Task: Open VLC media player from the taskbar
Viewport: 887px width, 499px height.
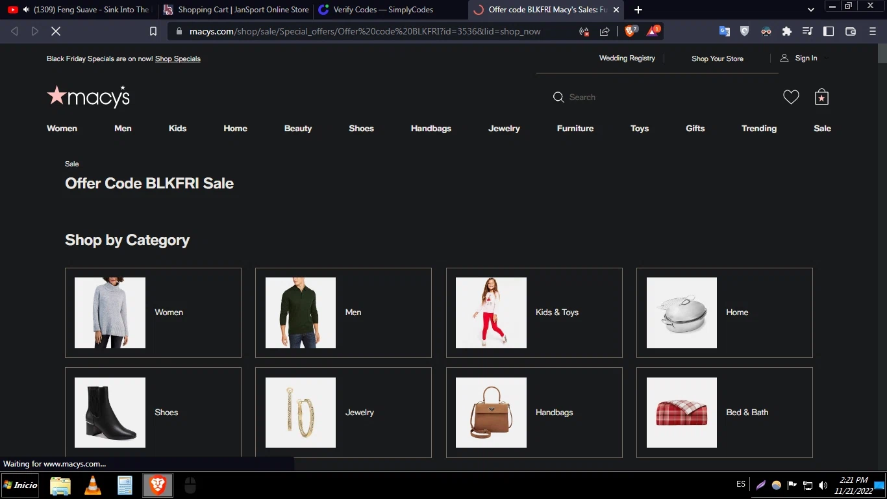Action: (93, 485)
